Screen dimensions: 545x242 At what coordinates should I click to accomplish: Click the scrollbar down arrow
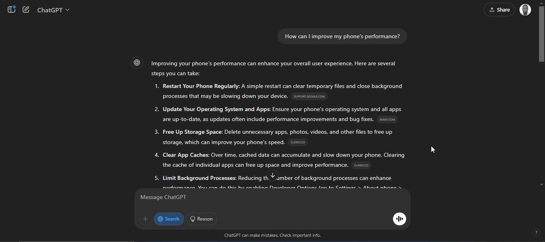pyautogui.click(x=541, y=185)
